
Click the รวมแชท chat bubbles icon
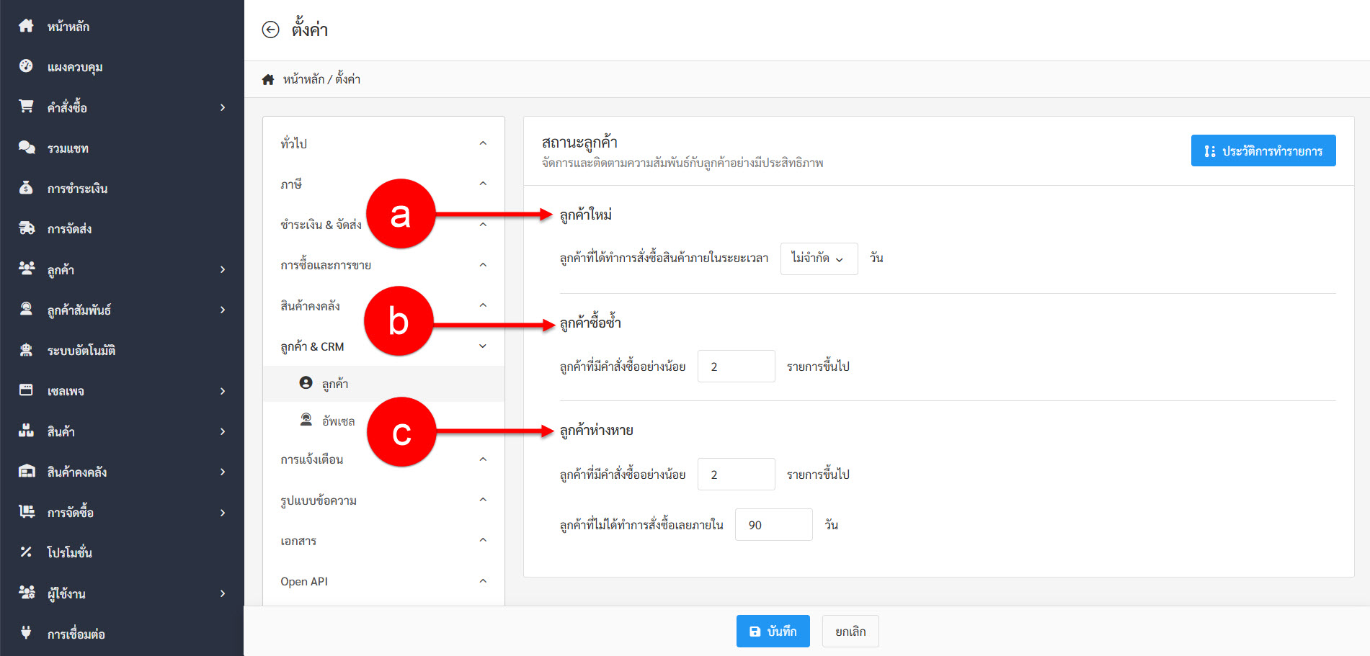click(x=27, y=148)
